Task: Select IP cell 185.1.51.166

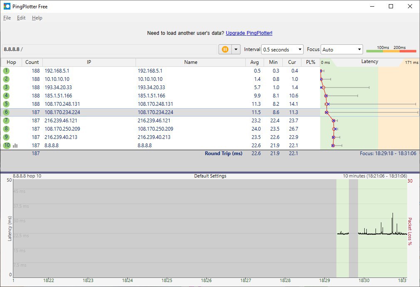Action: coord(58,96)
